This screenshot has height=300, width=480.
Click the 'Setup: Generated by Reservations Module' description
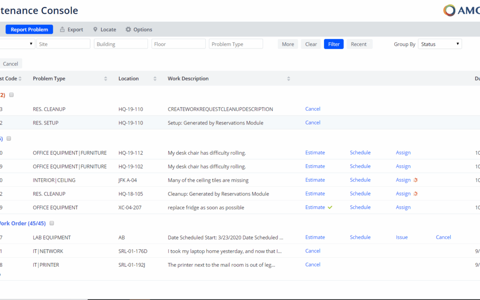point(216,123)
